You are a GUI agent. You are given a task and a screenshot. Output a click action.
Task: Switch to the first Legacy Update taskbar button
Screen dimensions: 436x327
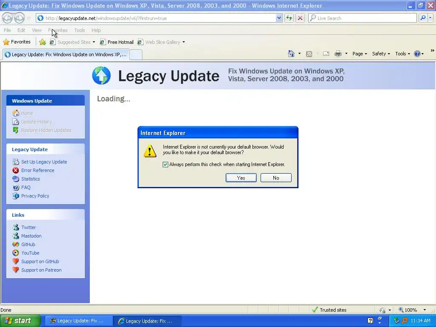(79, 321)
